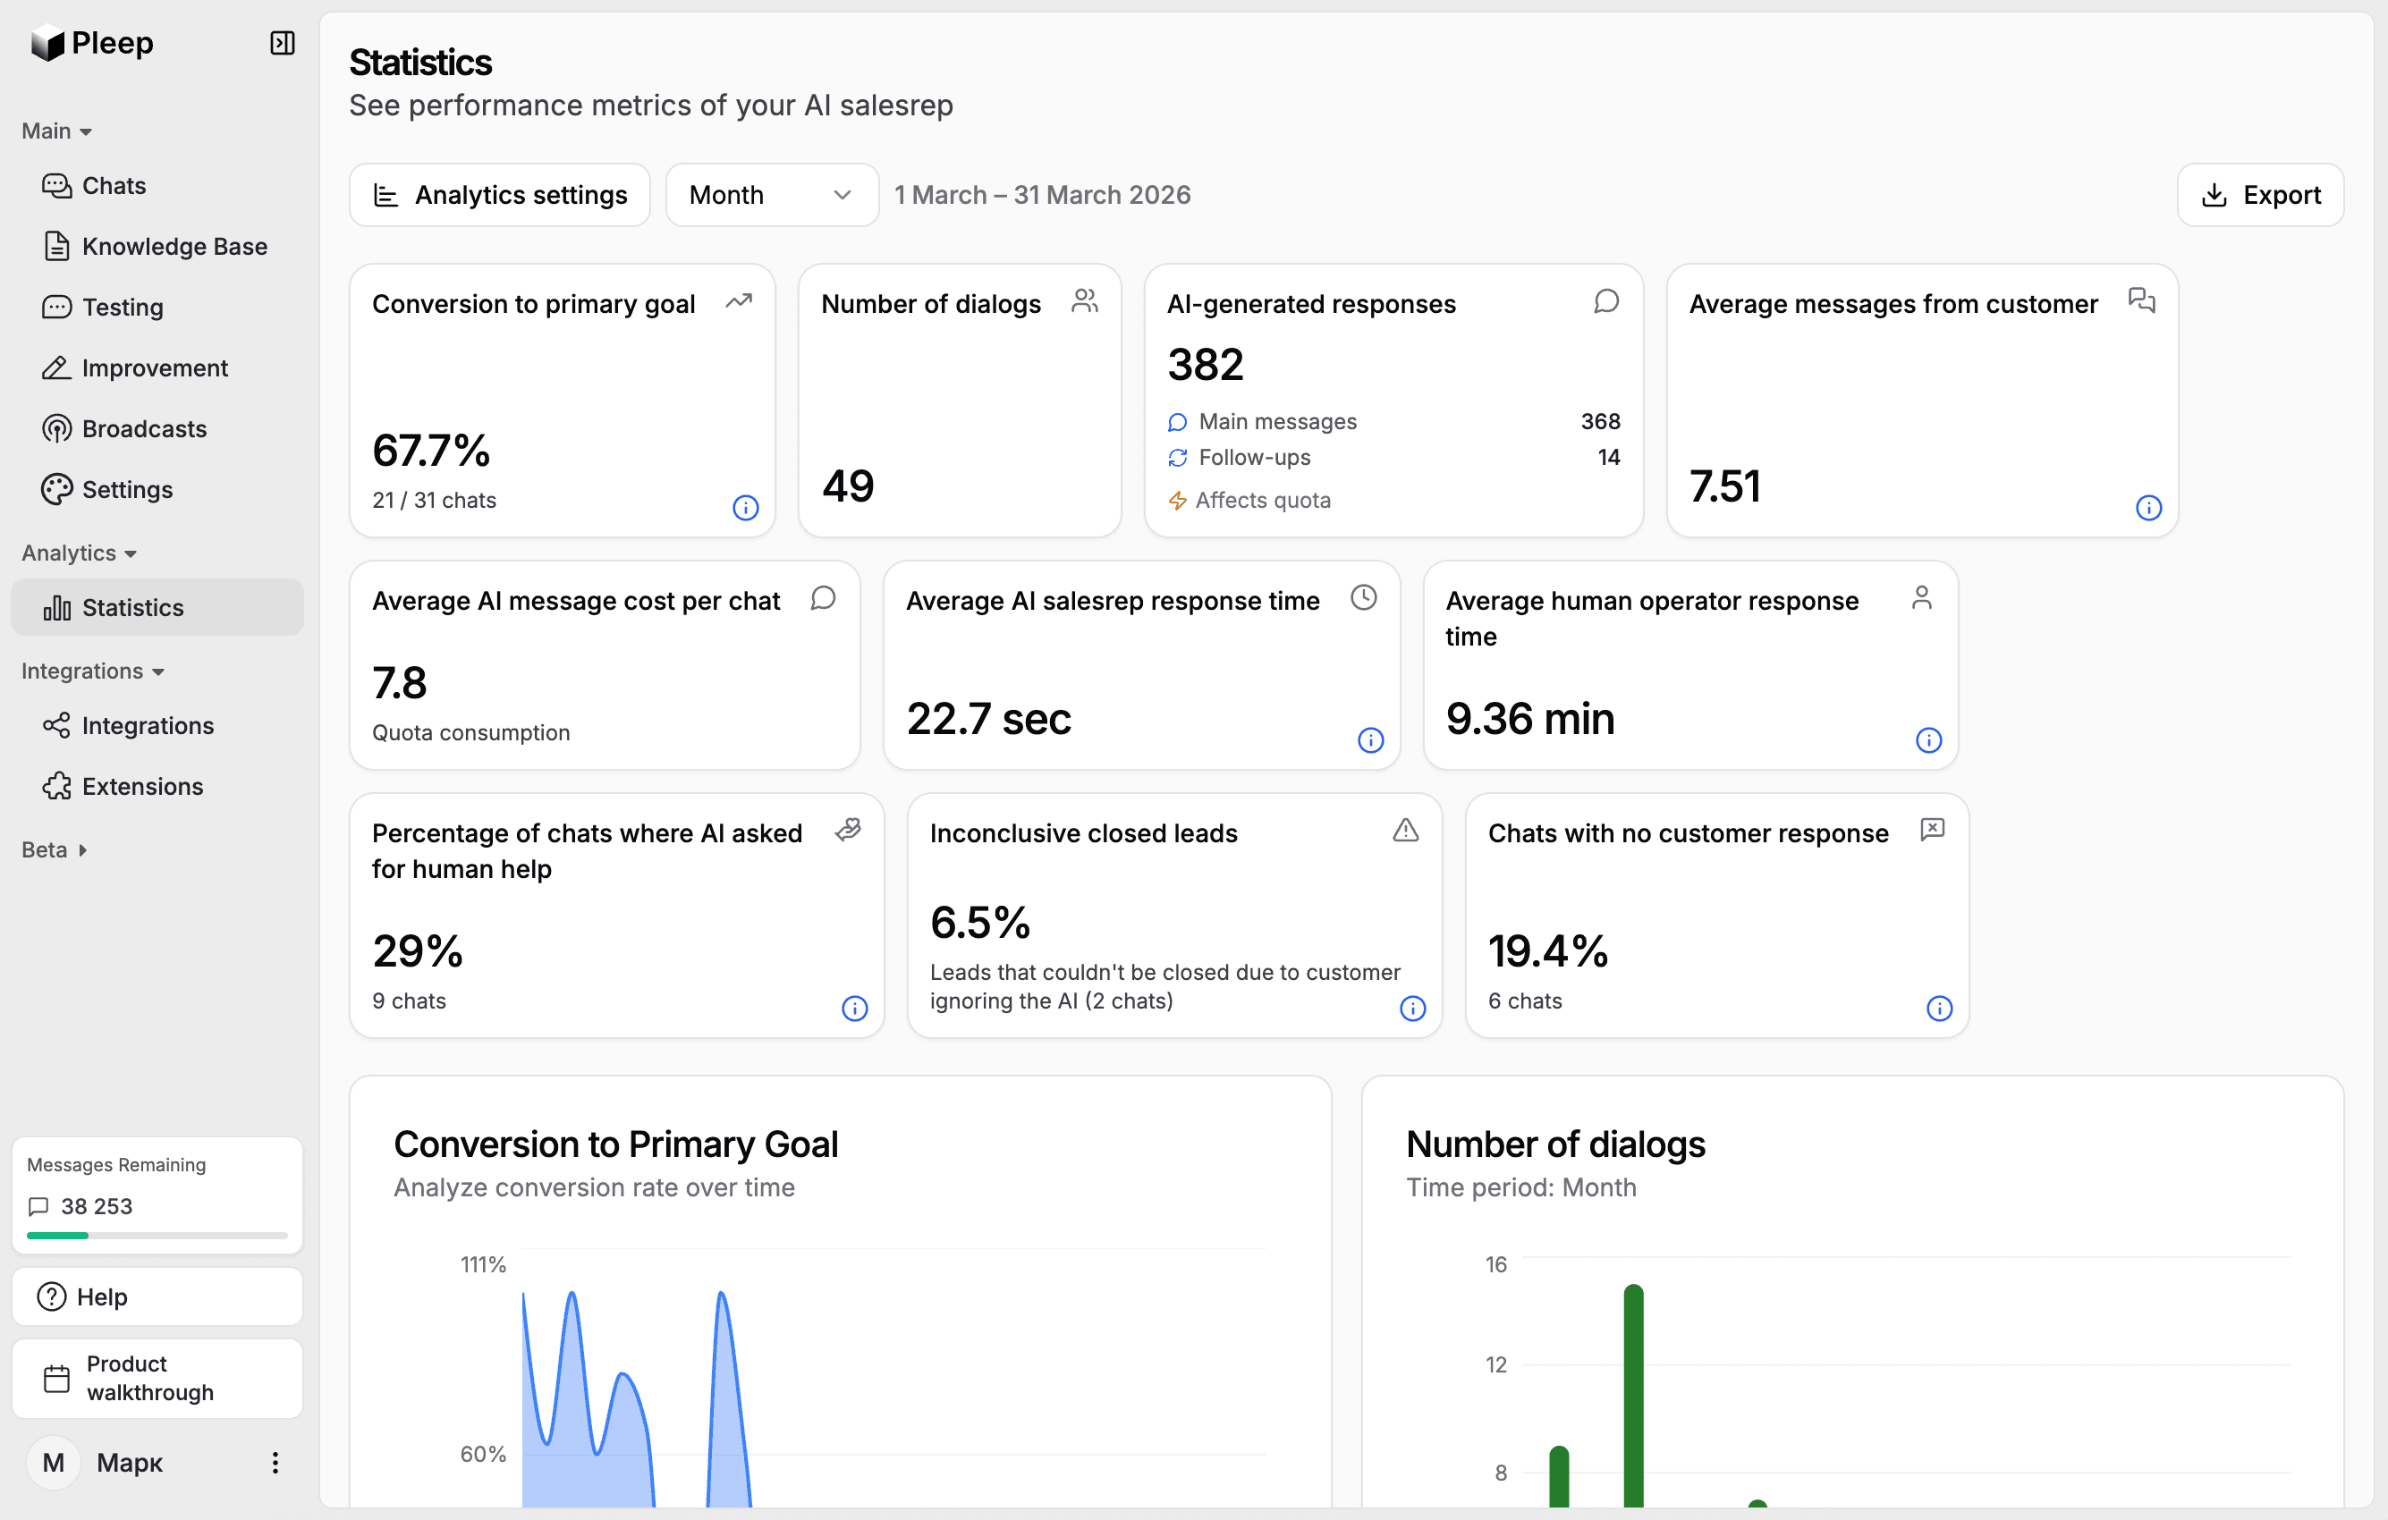Click the Messages Remaining progress bar
This screenshot has width=2388, height=1520.
tap(156, 1235)
